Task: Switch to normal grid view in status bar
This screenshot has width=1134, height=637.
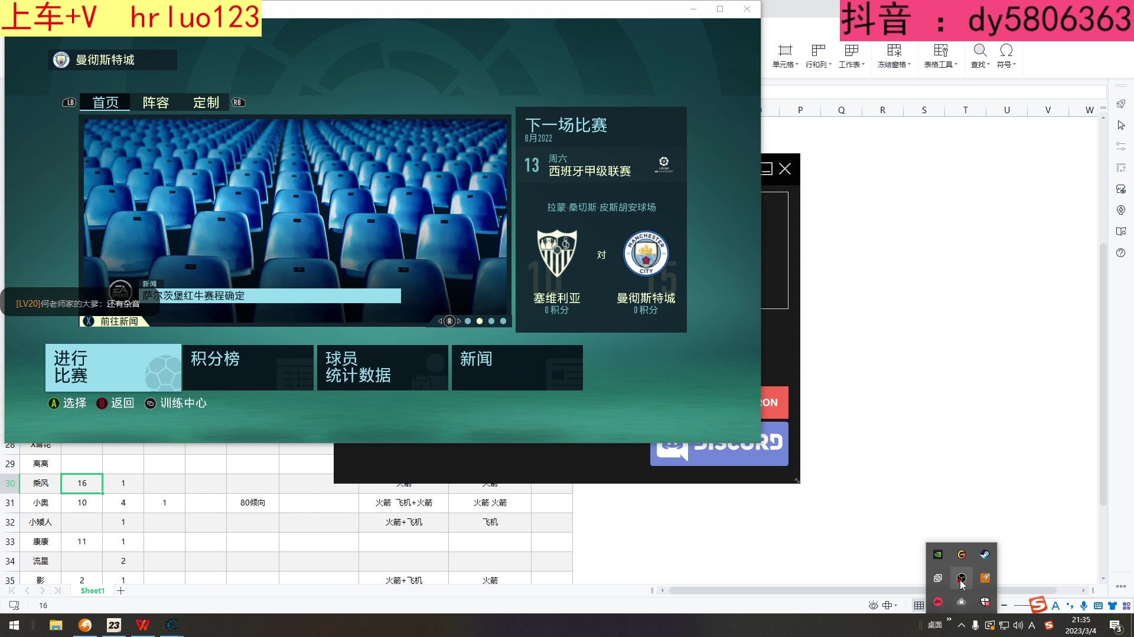Action: (919, 605)
